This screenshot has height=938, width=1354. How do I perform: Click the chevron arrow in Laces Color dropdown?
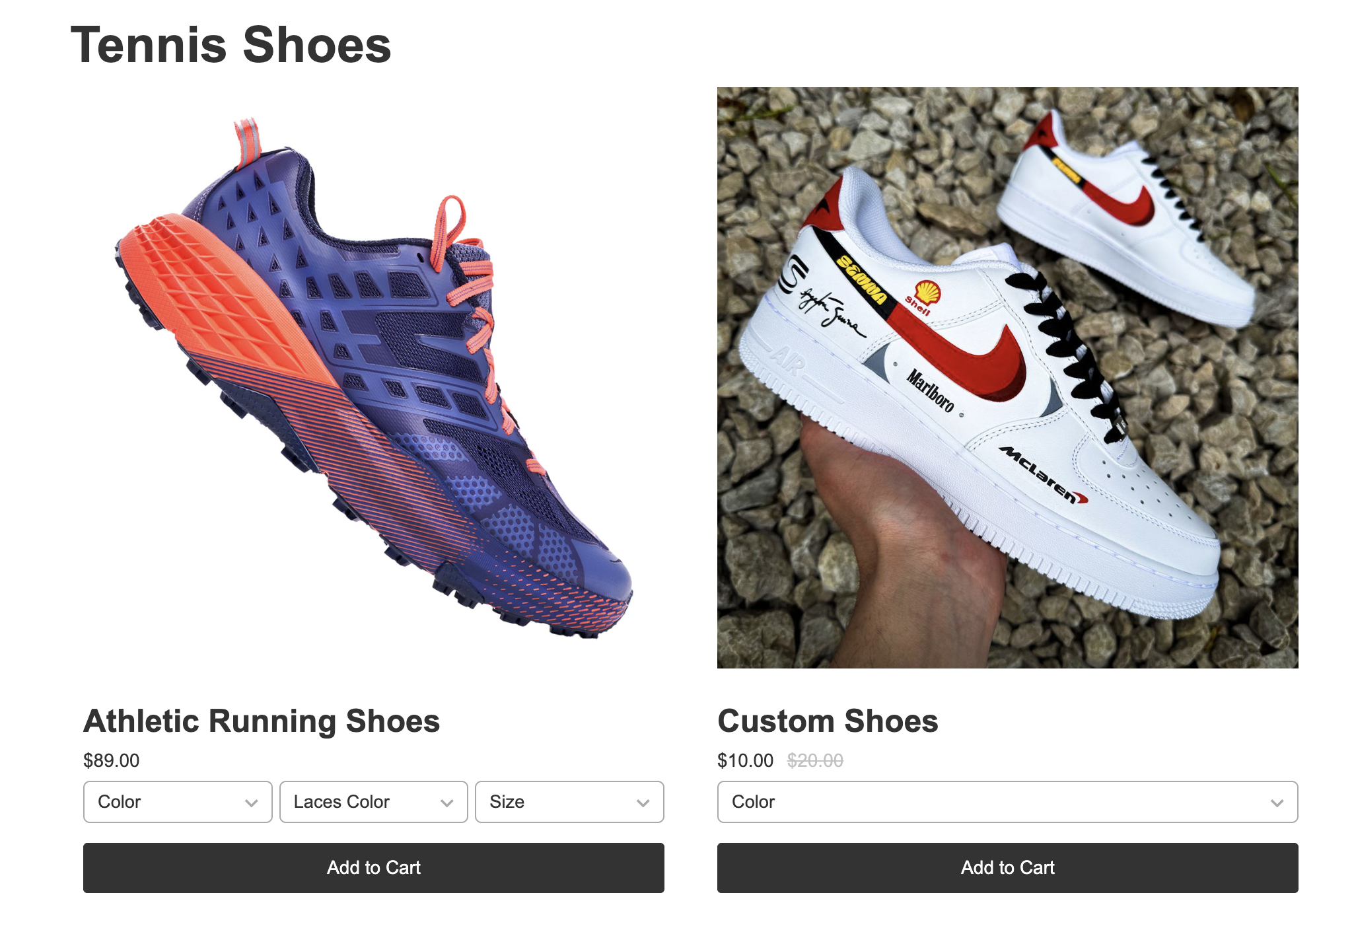tap(447, 803)
